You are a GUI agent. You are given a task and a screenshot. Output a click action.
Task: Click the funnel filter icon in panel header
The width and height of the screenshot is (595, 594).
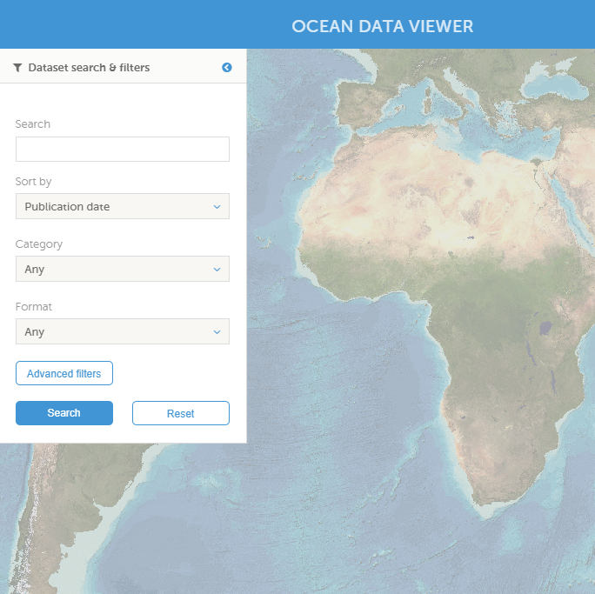[x=17, y=67]
